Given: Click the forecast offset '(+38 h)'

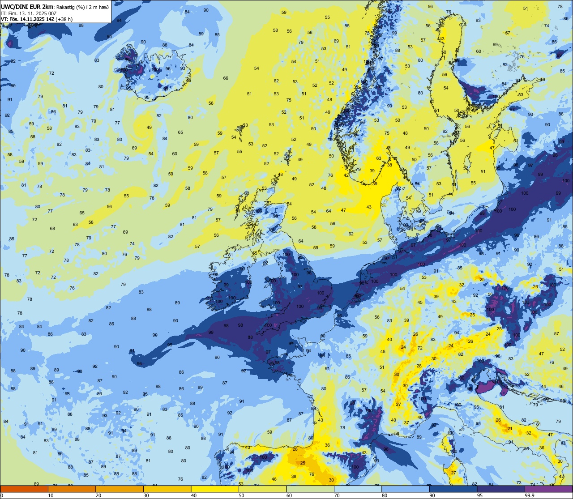Looking at the screenshot, I should pos(64,19).
